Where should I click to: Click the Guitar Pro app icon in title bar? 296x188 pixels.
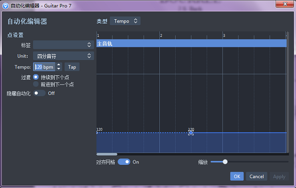[x=5, y=6]
